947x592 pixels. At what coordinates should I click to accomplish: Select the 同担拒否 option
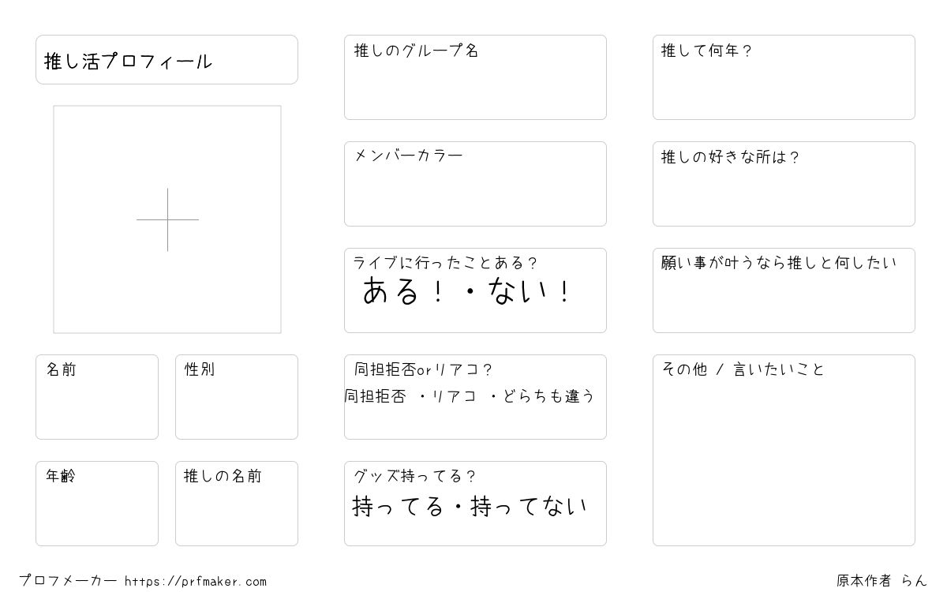coord(376,396)
